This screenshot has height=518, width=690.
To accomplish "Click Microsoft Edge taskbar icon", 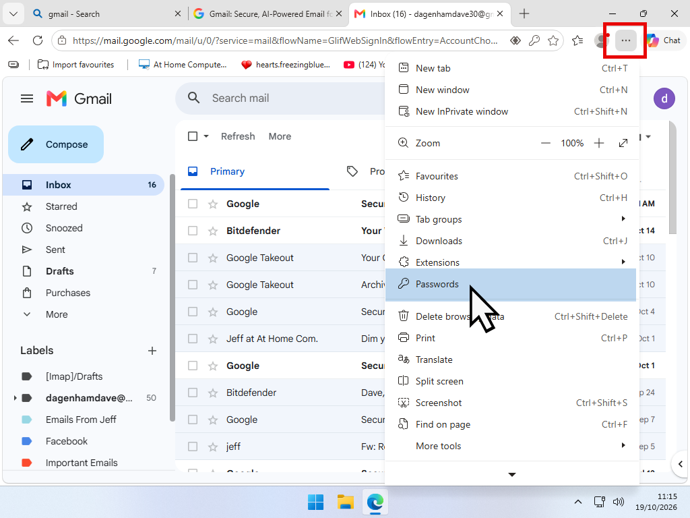I will tap(375, 502).
